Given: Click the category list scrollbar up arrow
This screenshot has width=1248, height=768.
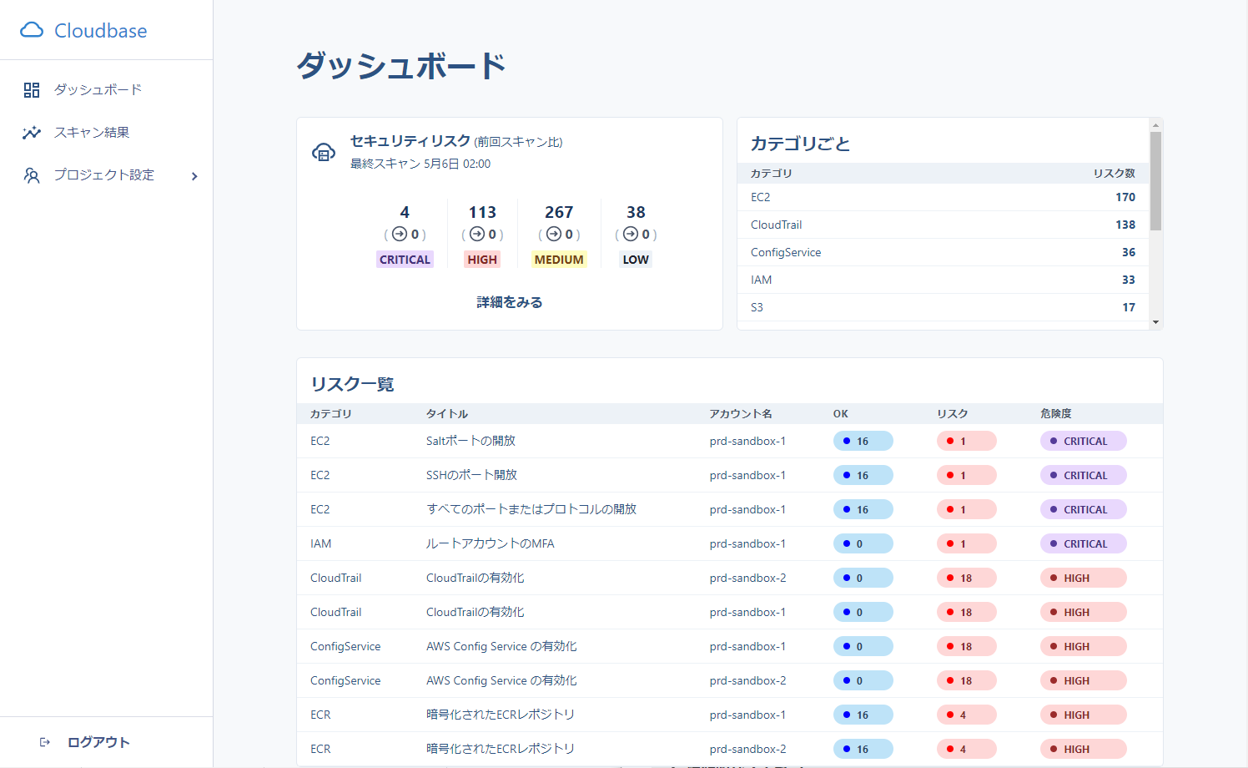Looking at the screenshot, I should point(1155,125).
